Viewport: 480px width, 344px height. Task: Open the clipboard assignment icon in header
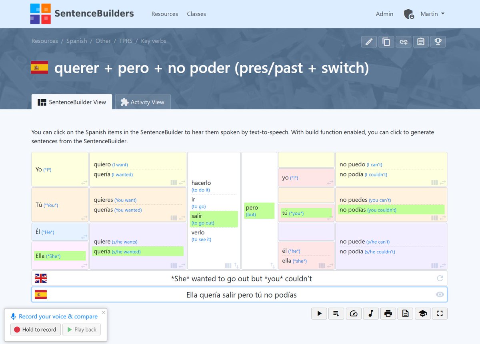pos(420,42)
